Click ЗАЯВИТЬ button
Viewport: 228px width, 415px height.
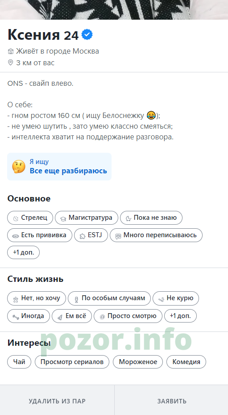(172, 401)
